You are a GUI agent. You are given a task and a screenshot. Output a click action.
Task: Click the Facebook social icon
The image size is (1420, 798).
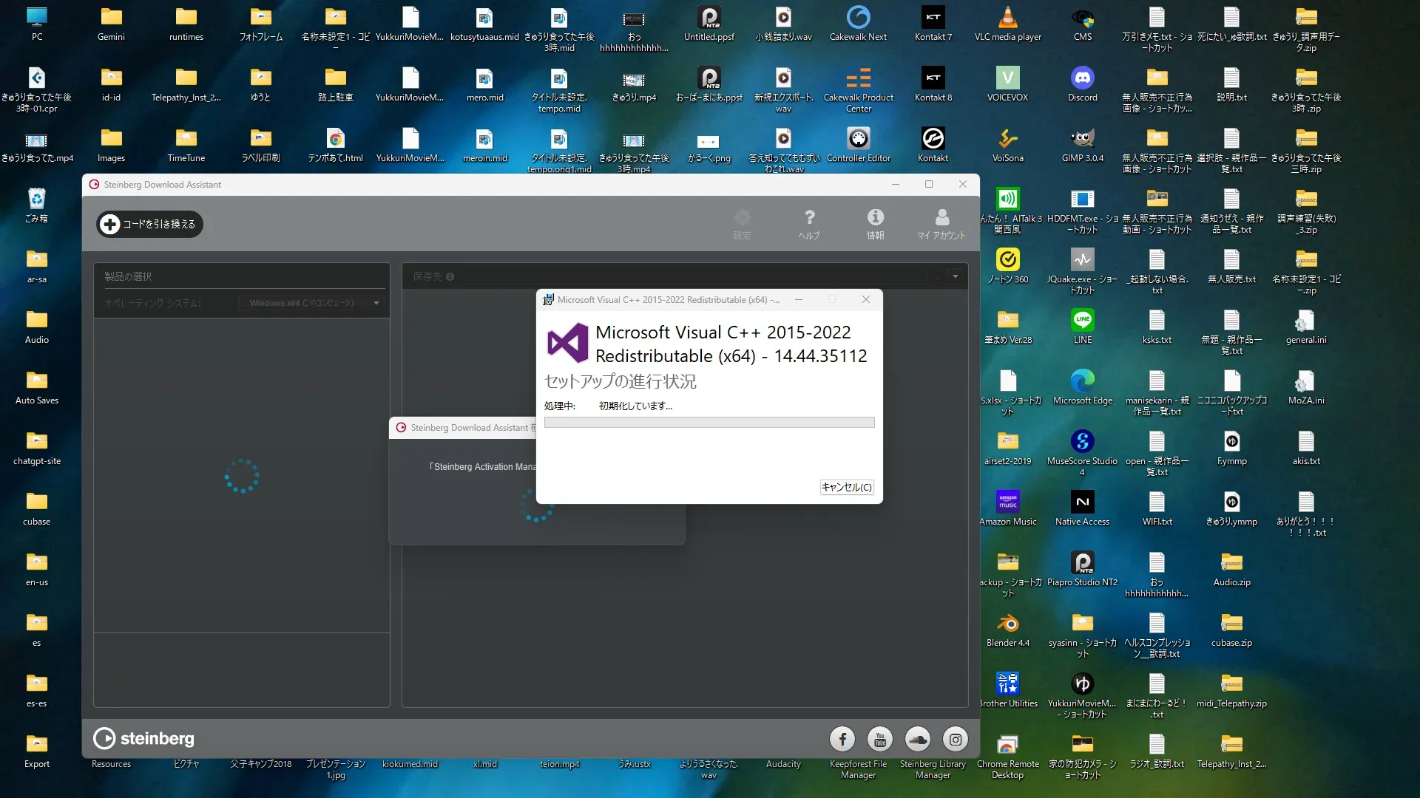click(x=842, y=739)
